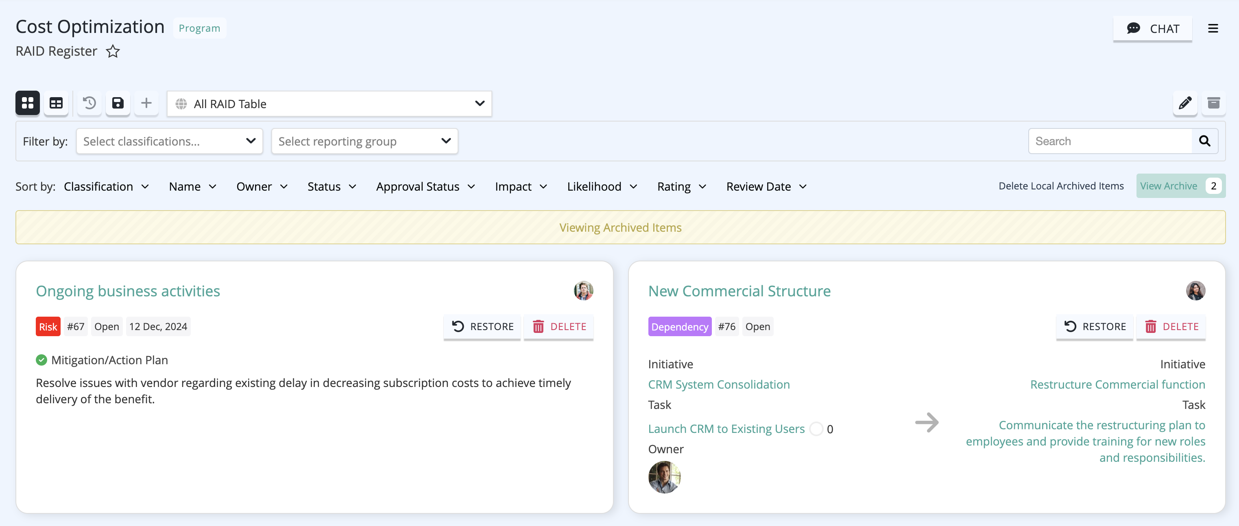Click the Open status tag on #67
Viewport: 1239px width, 526px height.
pos(106,326)
